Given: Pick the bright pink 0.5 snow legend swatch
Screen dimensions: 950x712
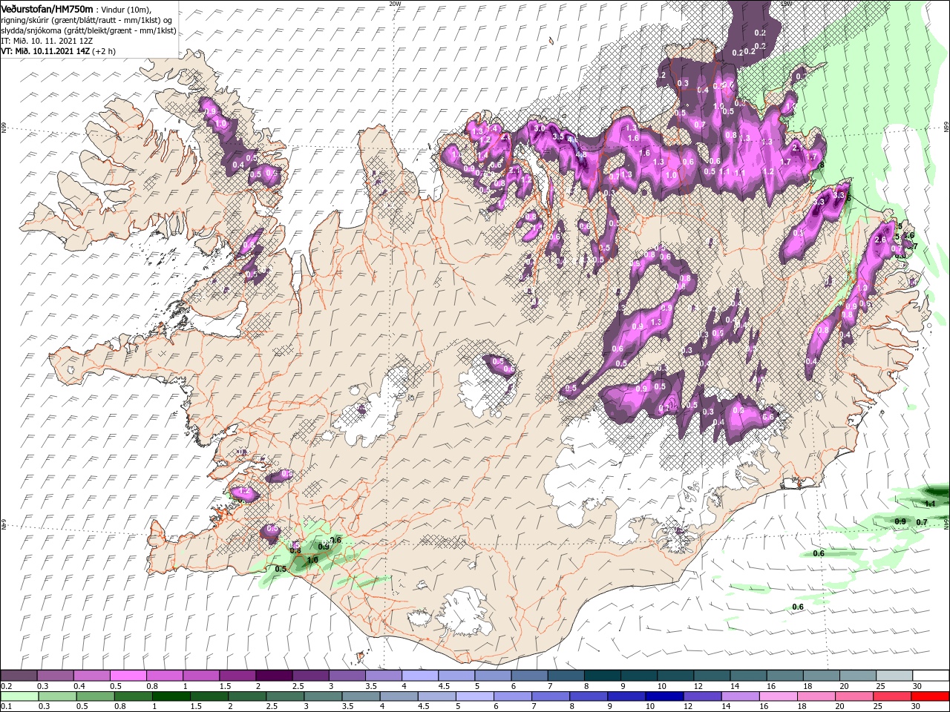Looking at the screenshot, I should (128, 676).
